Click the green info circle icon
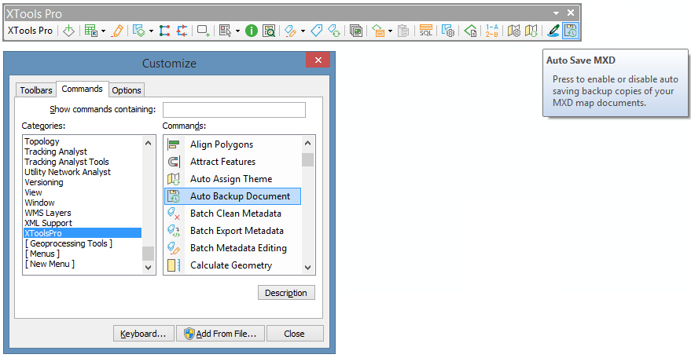 [x=252, y=31]
